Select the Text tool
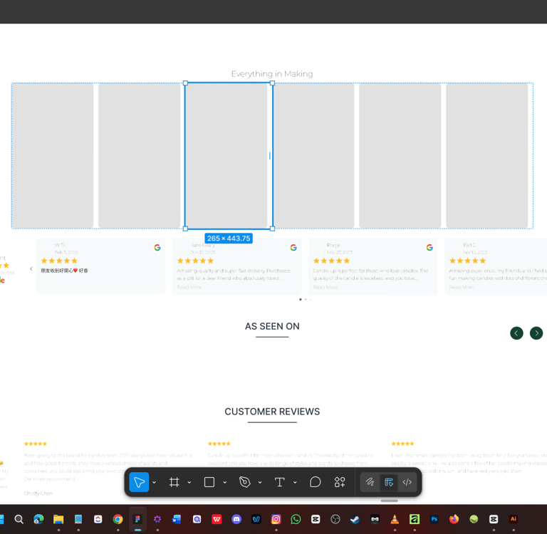Viewport: 547px width, 534px height. pos(279,482)
